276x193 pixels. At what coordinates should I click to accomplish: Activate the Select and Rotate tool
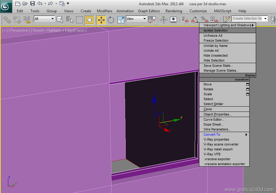click(111, 20)
